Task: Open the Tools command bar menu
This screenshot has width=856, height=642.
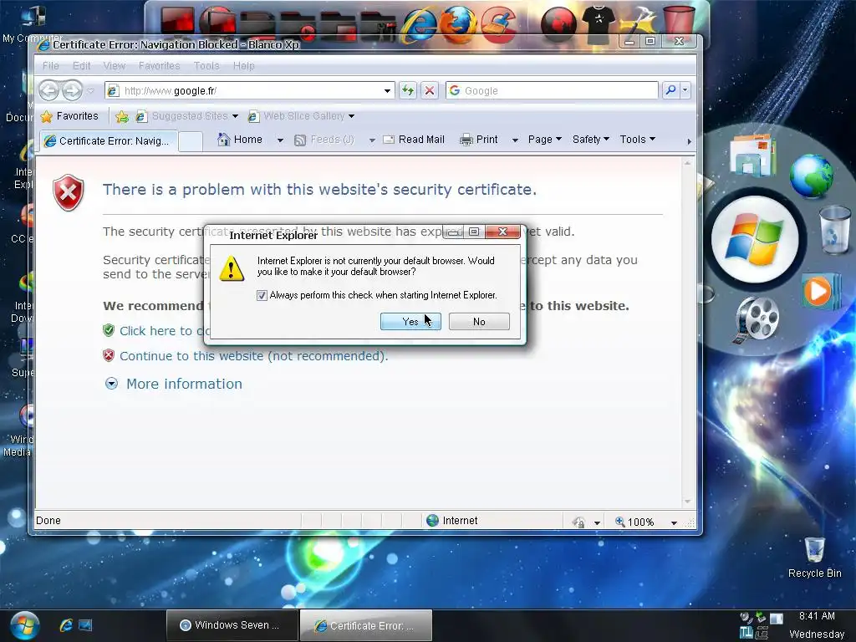Action: tap(637, 140)
